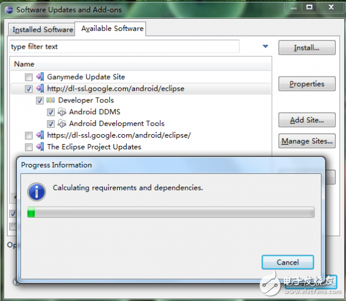
Task: Uncheck the Android DDMS checkbox
Action: pos(51,112)
